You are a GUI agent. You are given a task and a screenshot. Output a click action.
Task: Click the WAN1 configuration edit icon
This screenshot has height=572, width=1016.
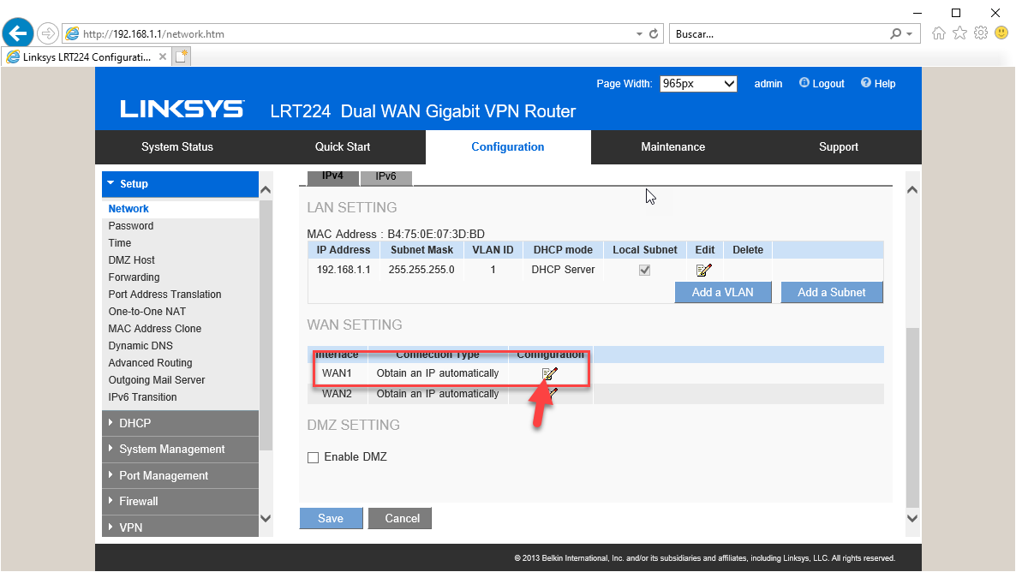[x=550, y=373]
